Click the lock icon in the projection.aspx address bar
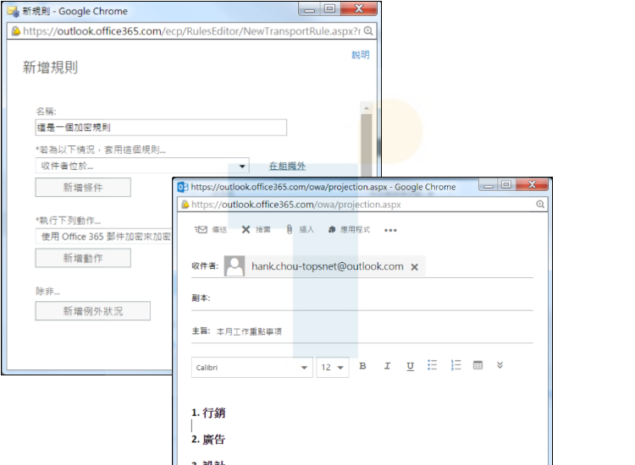 click(x=185, y=205)
